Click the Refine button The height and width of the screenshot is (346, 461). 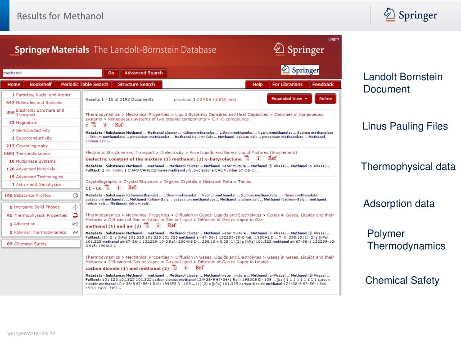[x=325, y=99]
